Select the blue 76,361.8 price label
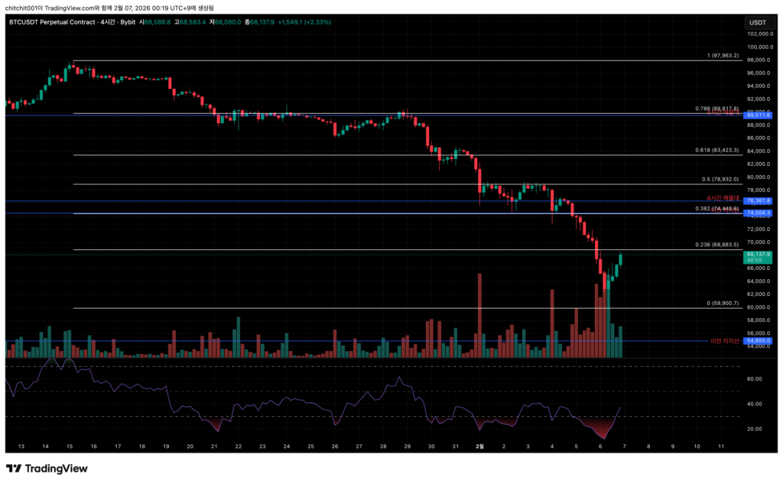The image size is (783, 484). tap(759, 201)
